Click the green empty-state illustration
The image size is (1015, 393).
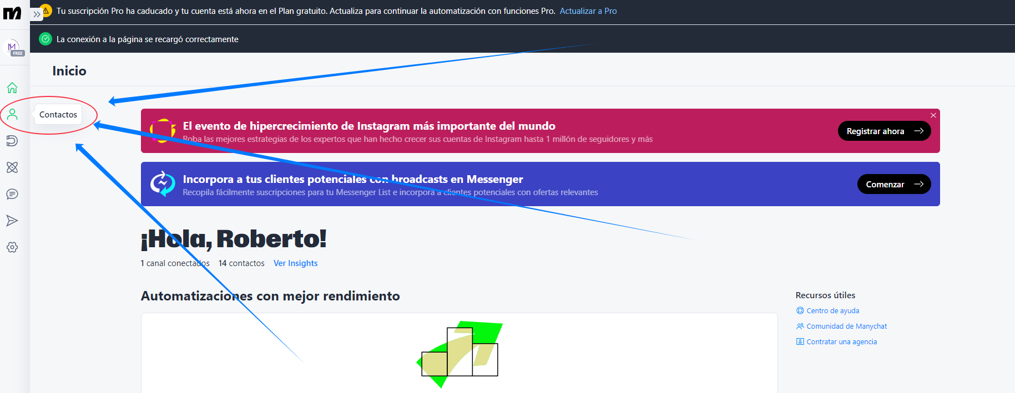tap(459, 354)
